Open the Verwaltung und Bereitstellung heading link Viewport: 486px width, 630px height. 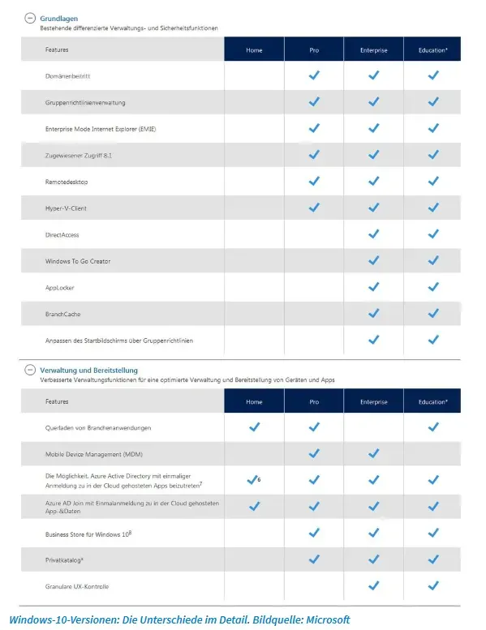[x=88, y=370]
